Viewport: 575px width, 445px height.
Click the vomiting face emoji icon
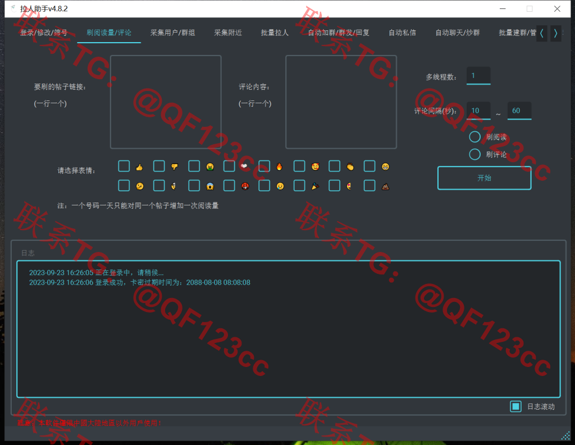tap(210, 167)
